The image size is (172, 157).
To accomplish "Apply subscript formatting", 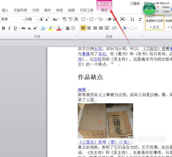I will click(x=29, y=28).
